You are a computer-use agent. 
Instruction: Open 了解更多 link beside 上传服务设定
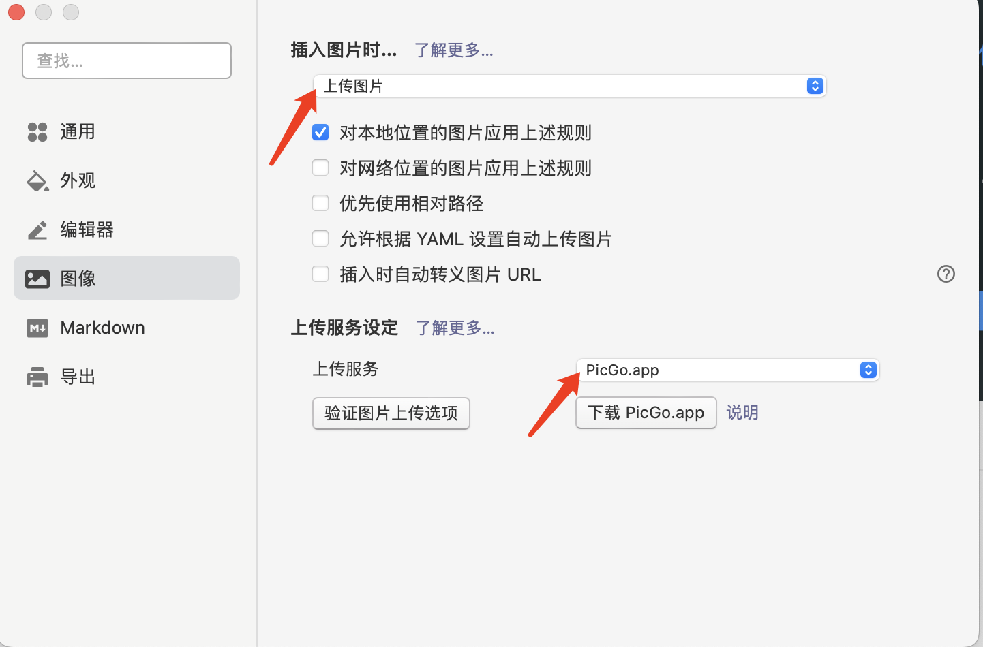click(455, 328)
